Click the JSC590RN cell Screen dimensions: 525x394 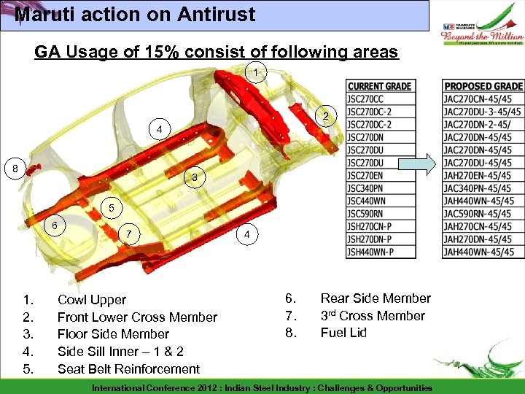[381, 214]
